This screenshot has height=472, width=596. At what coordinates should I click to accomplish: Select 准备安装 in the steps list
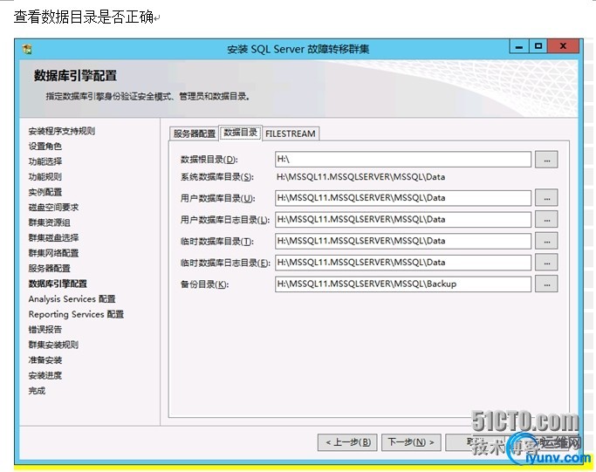tap(45, 360)
